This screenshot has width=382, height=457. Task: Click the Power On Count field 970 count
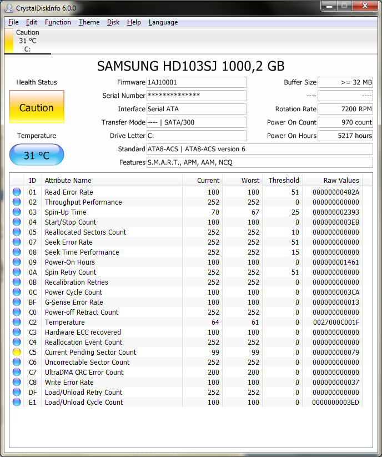click(x=345, y=122)
